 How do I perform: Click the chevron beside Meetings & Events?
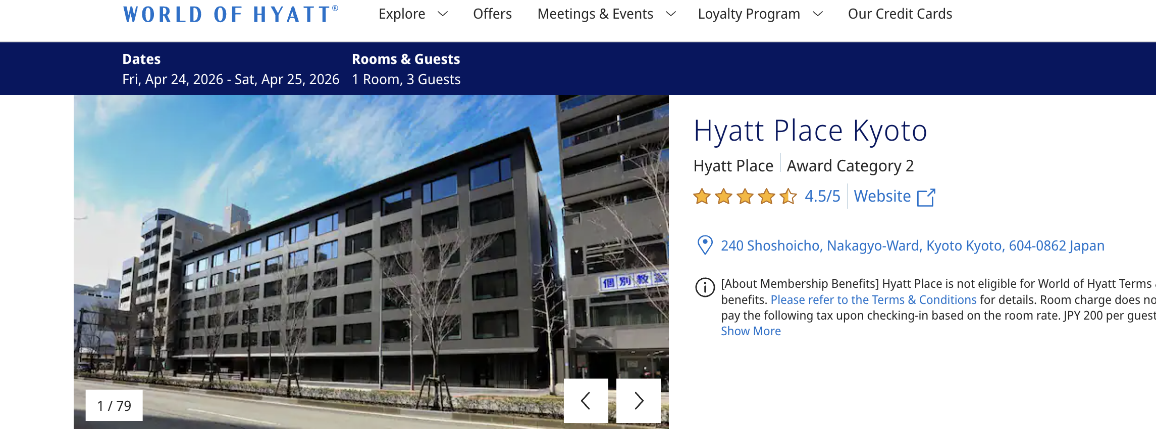[x=671, y=14]
